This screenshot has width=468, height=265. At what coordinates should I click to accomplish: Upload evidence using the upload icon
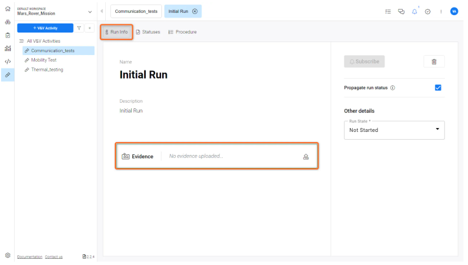point(306,157)
